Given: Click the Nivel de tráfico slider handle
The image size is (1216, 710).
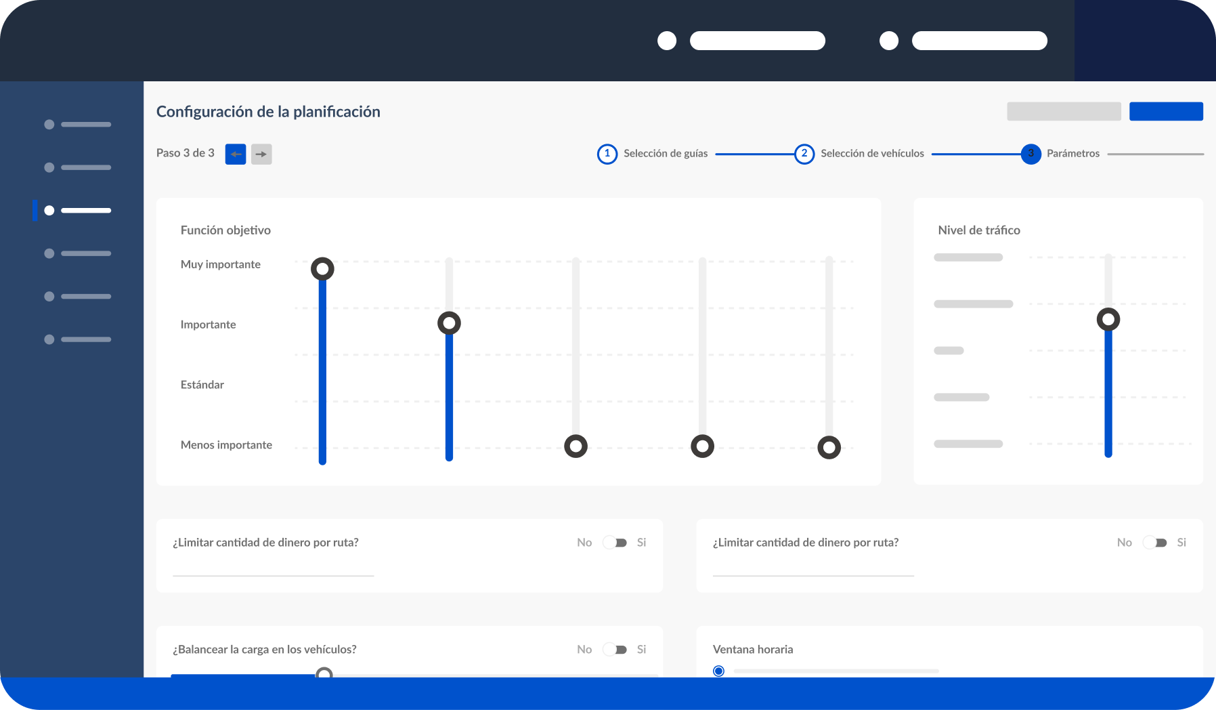Looking at the screenshot, I should pos(1108,319).
